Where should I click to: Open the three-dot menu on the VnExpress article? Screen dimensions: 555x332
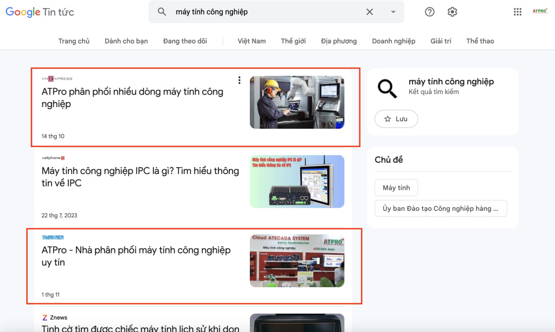(239, 79)
